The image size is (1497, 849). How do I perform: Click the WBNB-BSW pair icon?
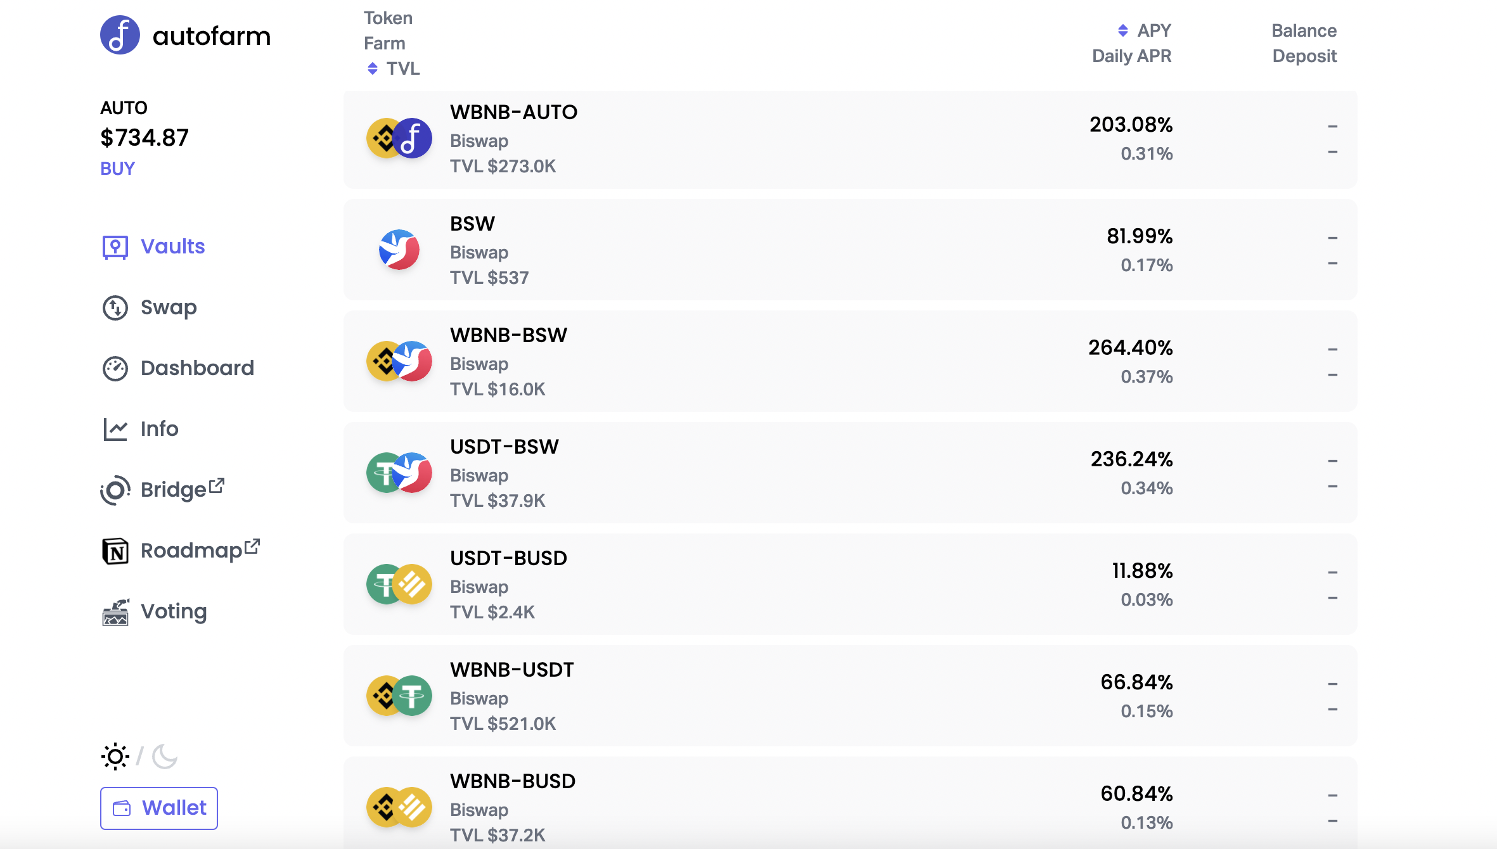coord(399,361)
